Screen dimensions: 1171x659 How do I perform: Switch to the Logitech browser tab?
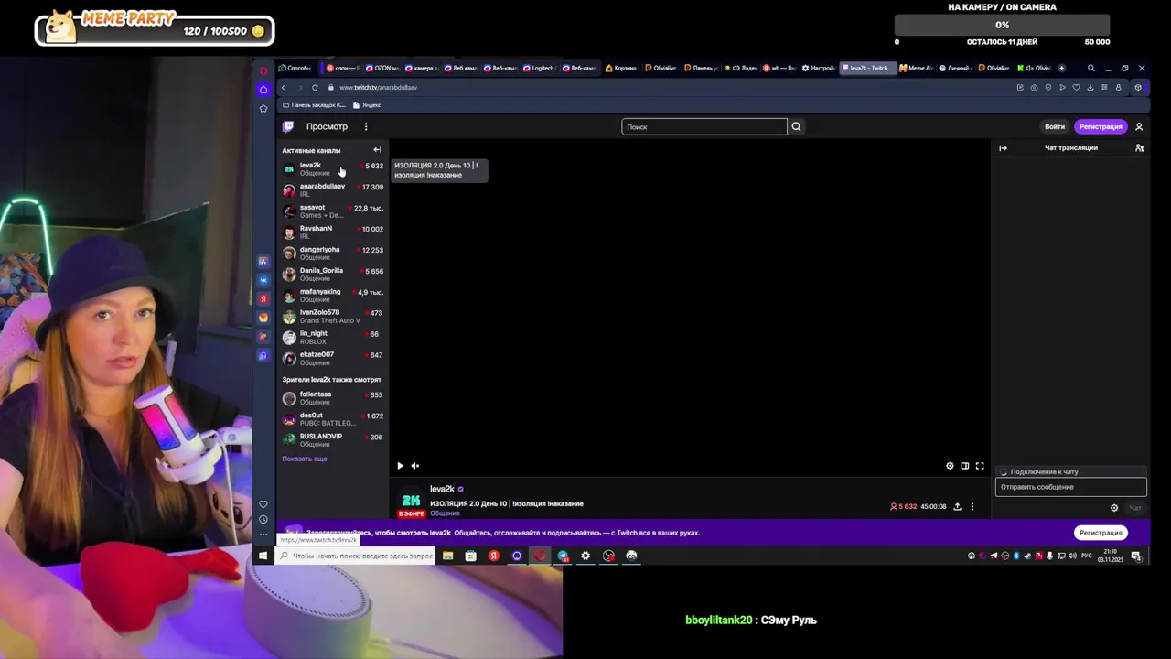[542, 68]
